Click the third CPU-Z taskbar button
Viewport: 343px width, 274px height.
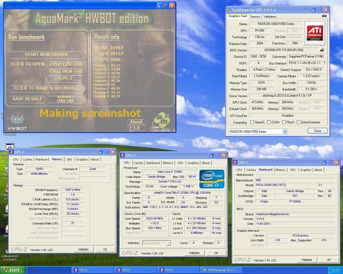[178, 270]
